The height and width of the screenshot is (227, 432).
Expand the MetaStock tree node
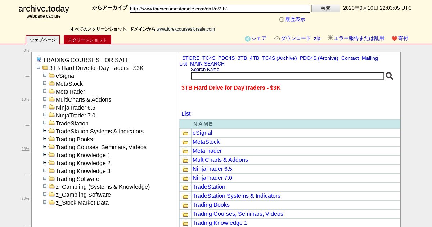[x=45, y=83]
